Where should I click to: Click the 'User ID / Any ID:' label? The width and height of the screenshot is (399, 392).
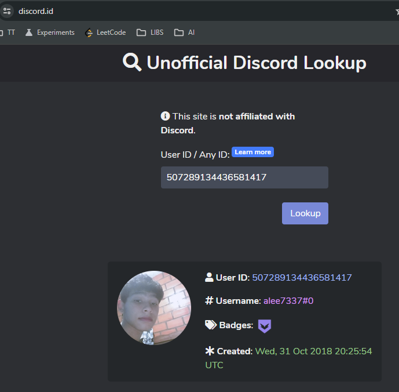point(195,155)
